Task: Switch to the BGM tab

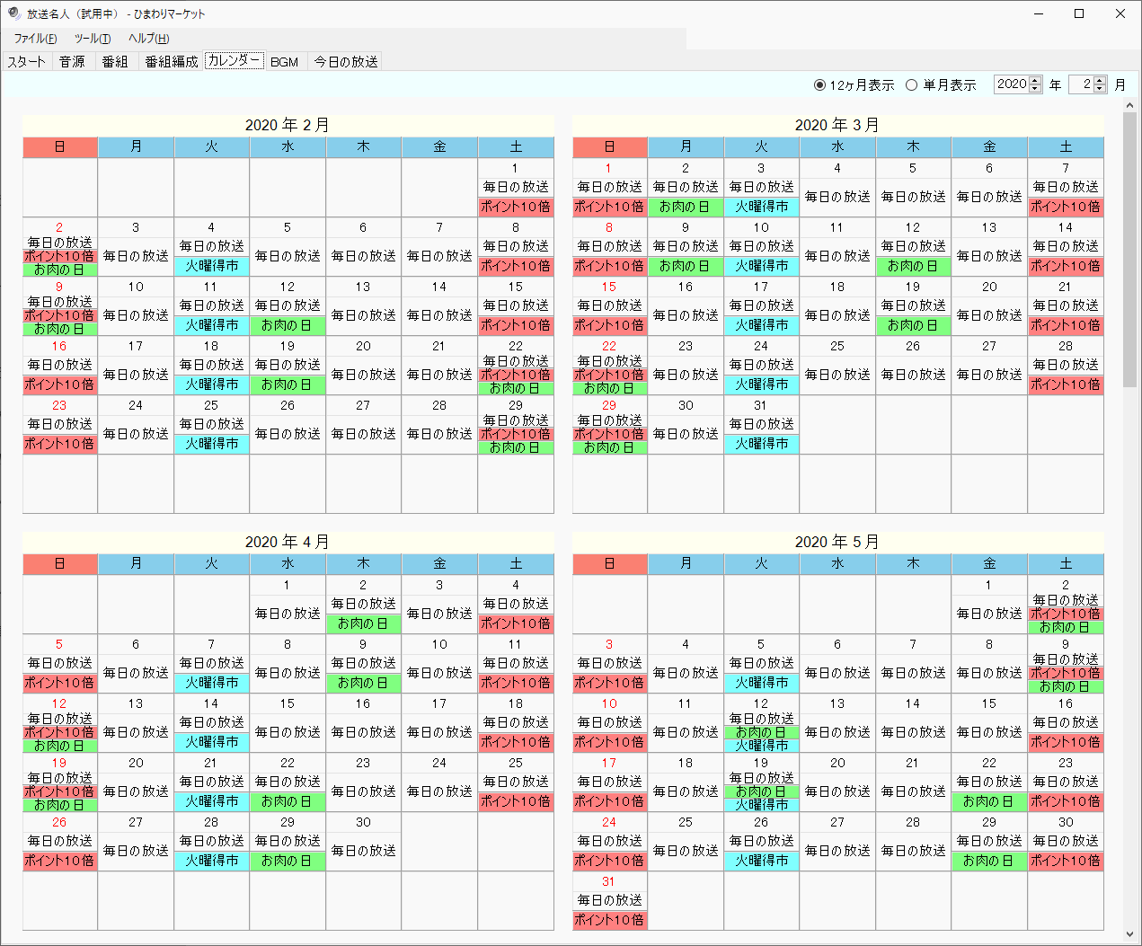Action: (x=284, y=62)
